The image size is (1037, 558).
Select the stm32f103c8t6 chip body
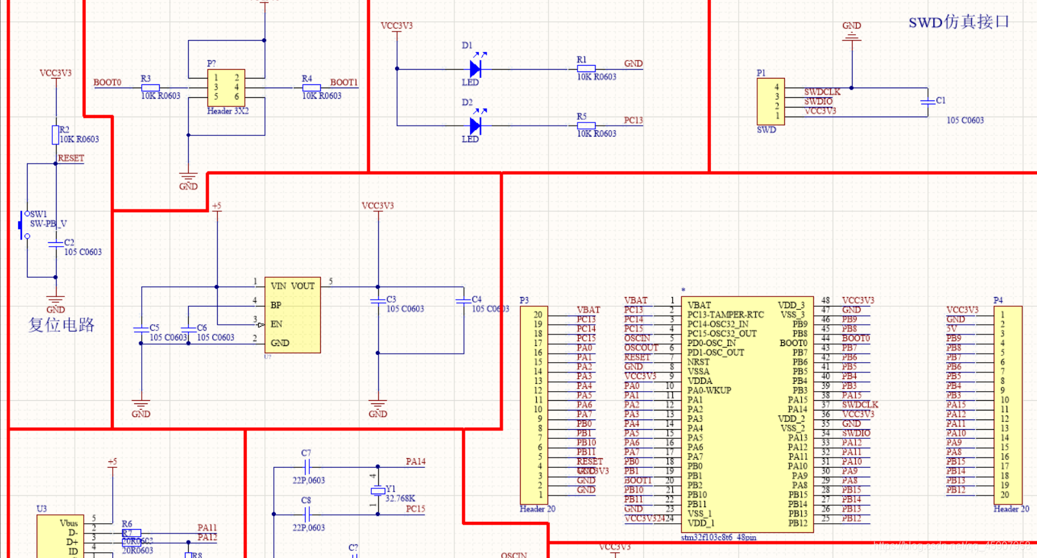746,412
